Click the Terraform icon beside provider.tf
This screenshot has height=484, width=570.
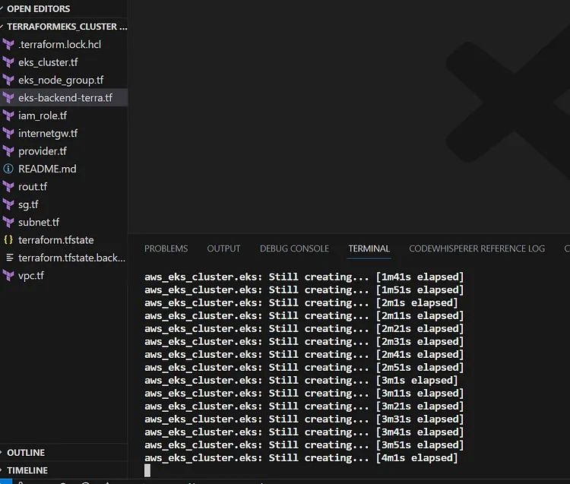(x=8, y=151)
